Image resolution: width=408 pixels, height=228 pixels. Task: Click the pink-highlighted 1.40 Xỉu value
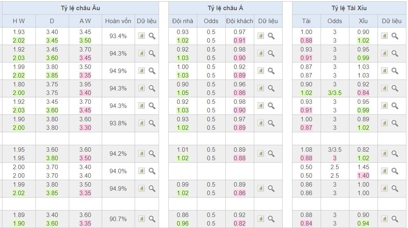point(363,176)
